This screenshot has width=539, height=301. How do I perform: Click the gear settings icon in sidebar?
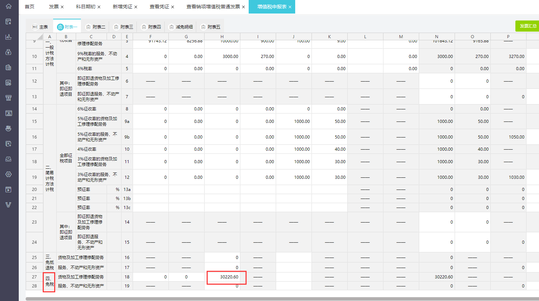[9, 174]
